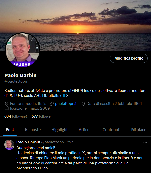Click the location pin icon beside Fontanafredda

(7, 104)
